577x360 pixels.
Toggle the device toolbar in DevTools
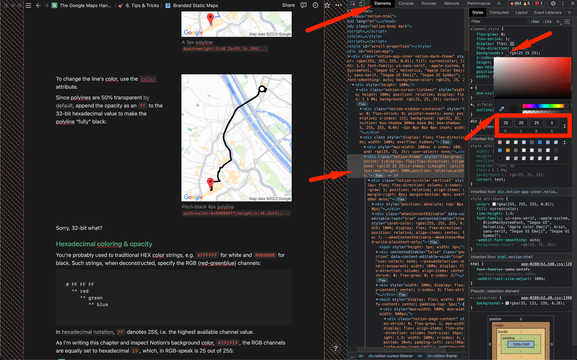tap(362, 3)
